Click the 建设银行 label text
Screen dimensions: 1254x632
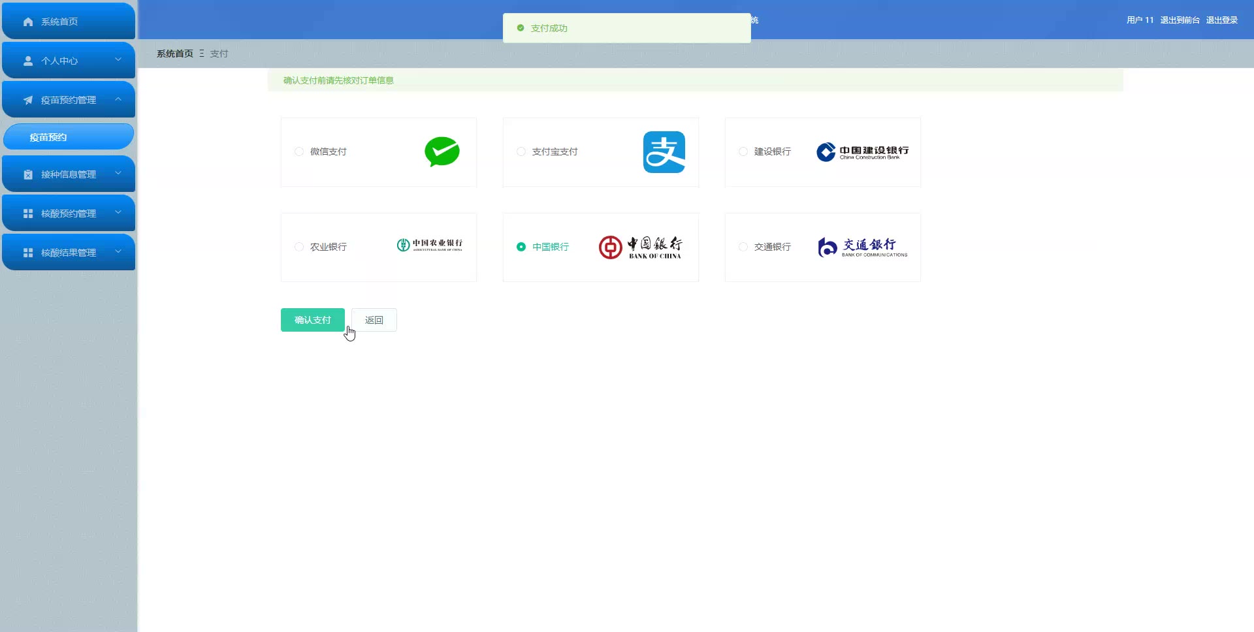[773, 151]
